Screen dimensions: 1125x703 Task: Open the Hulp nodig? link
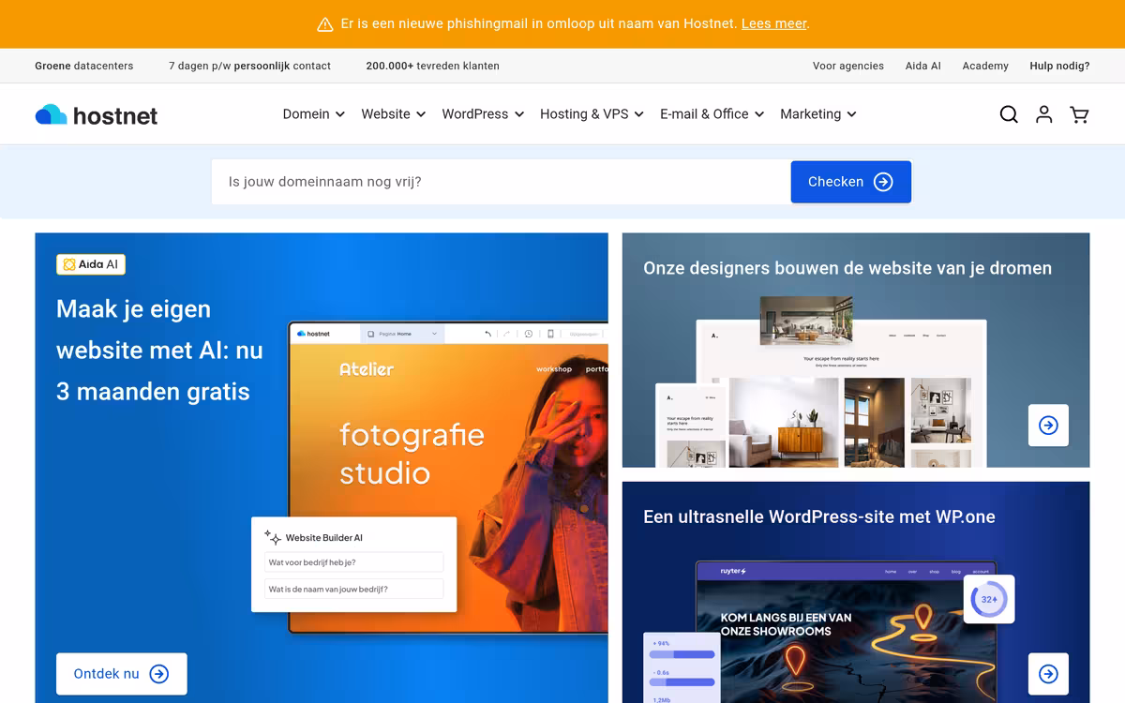1059,66
